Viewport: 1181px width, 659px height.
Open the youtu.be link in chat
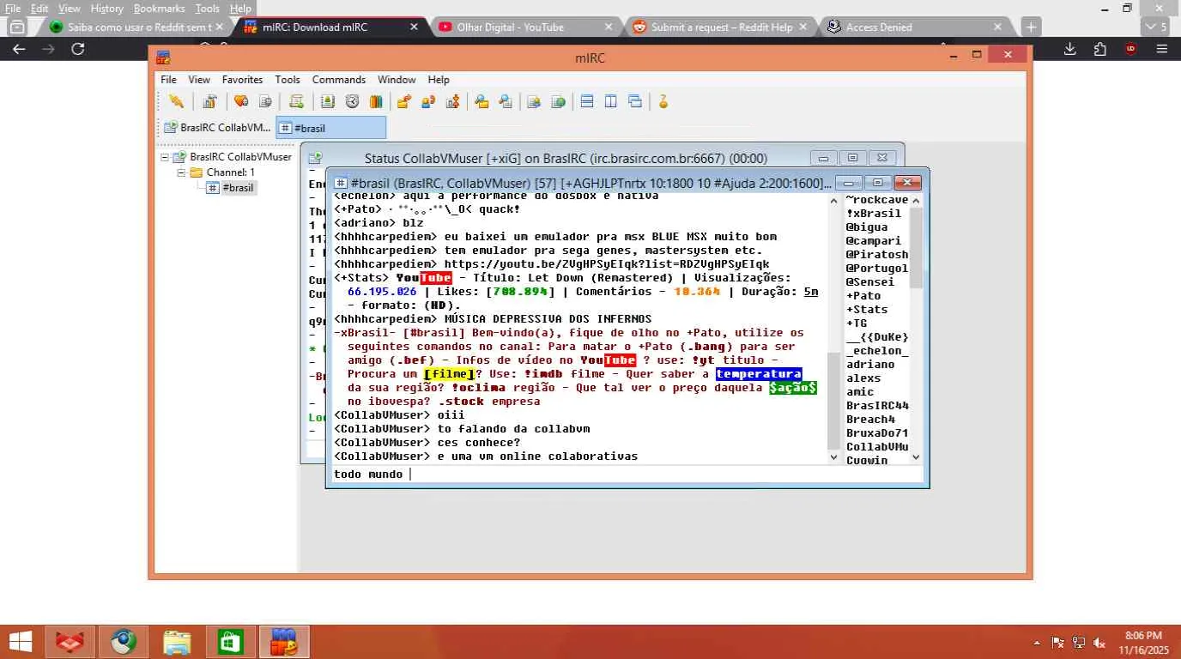point(606,264)
